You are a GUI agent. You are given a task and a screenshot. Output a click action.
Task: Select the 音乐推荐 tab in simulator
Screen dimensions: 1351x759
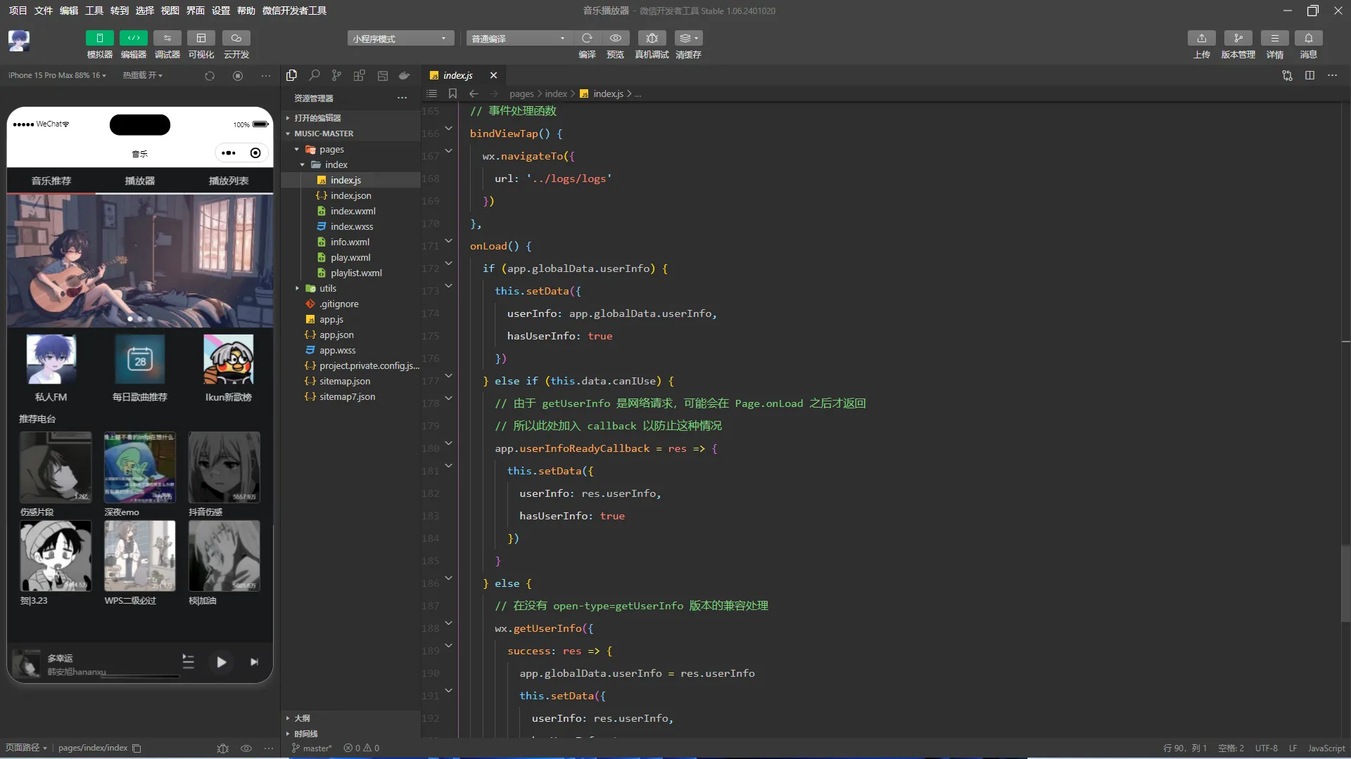click(51, 181)
